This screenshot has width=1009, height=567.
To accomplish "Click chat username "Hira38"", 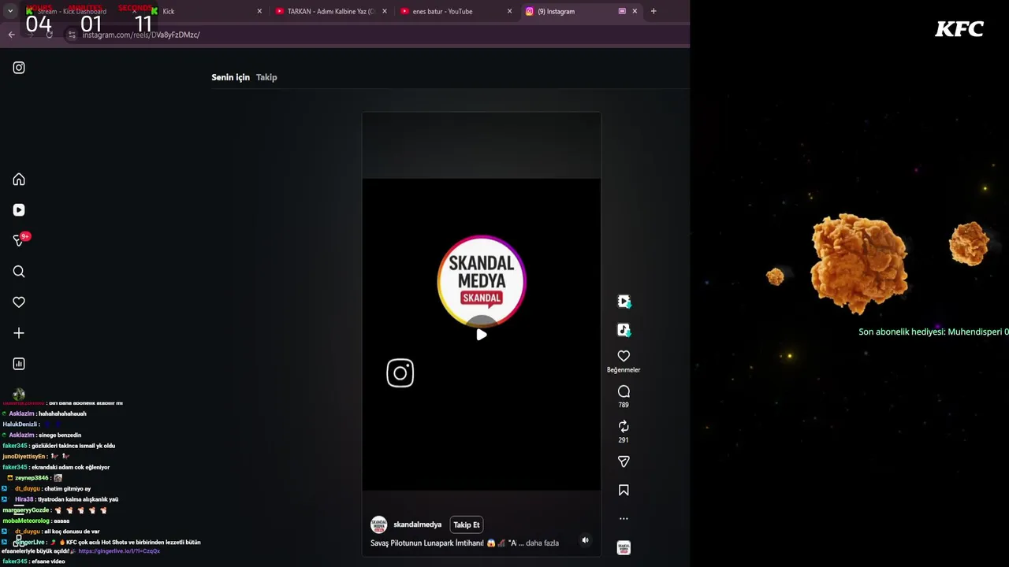I will [24, 499].
